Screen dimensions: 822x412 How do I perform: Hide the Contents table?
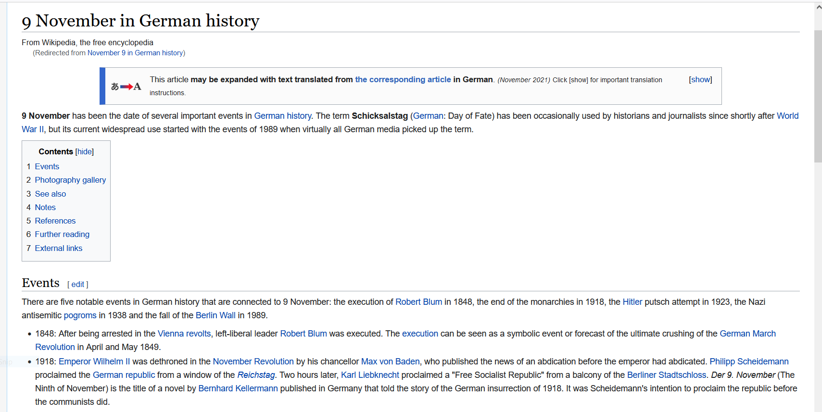coord(85,152)
